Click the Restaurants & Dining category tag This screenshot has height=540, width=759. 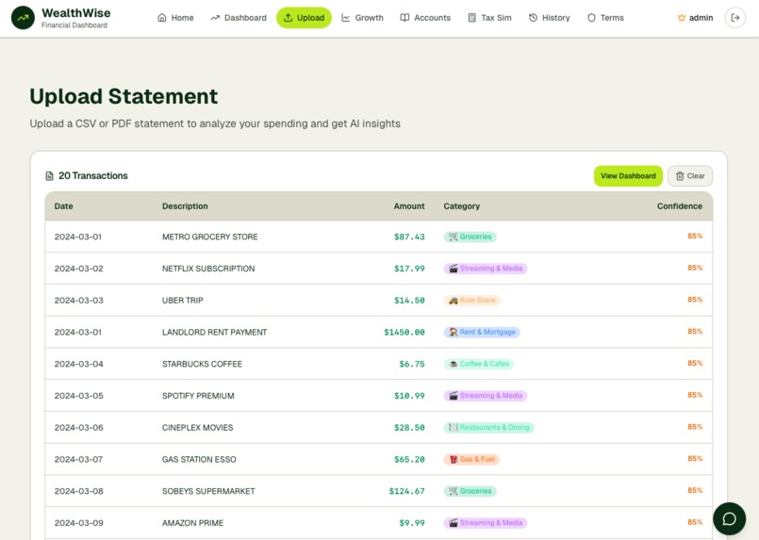(x=489, y=428)
